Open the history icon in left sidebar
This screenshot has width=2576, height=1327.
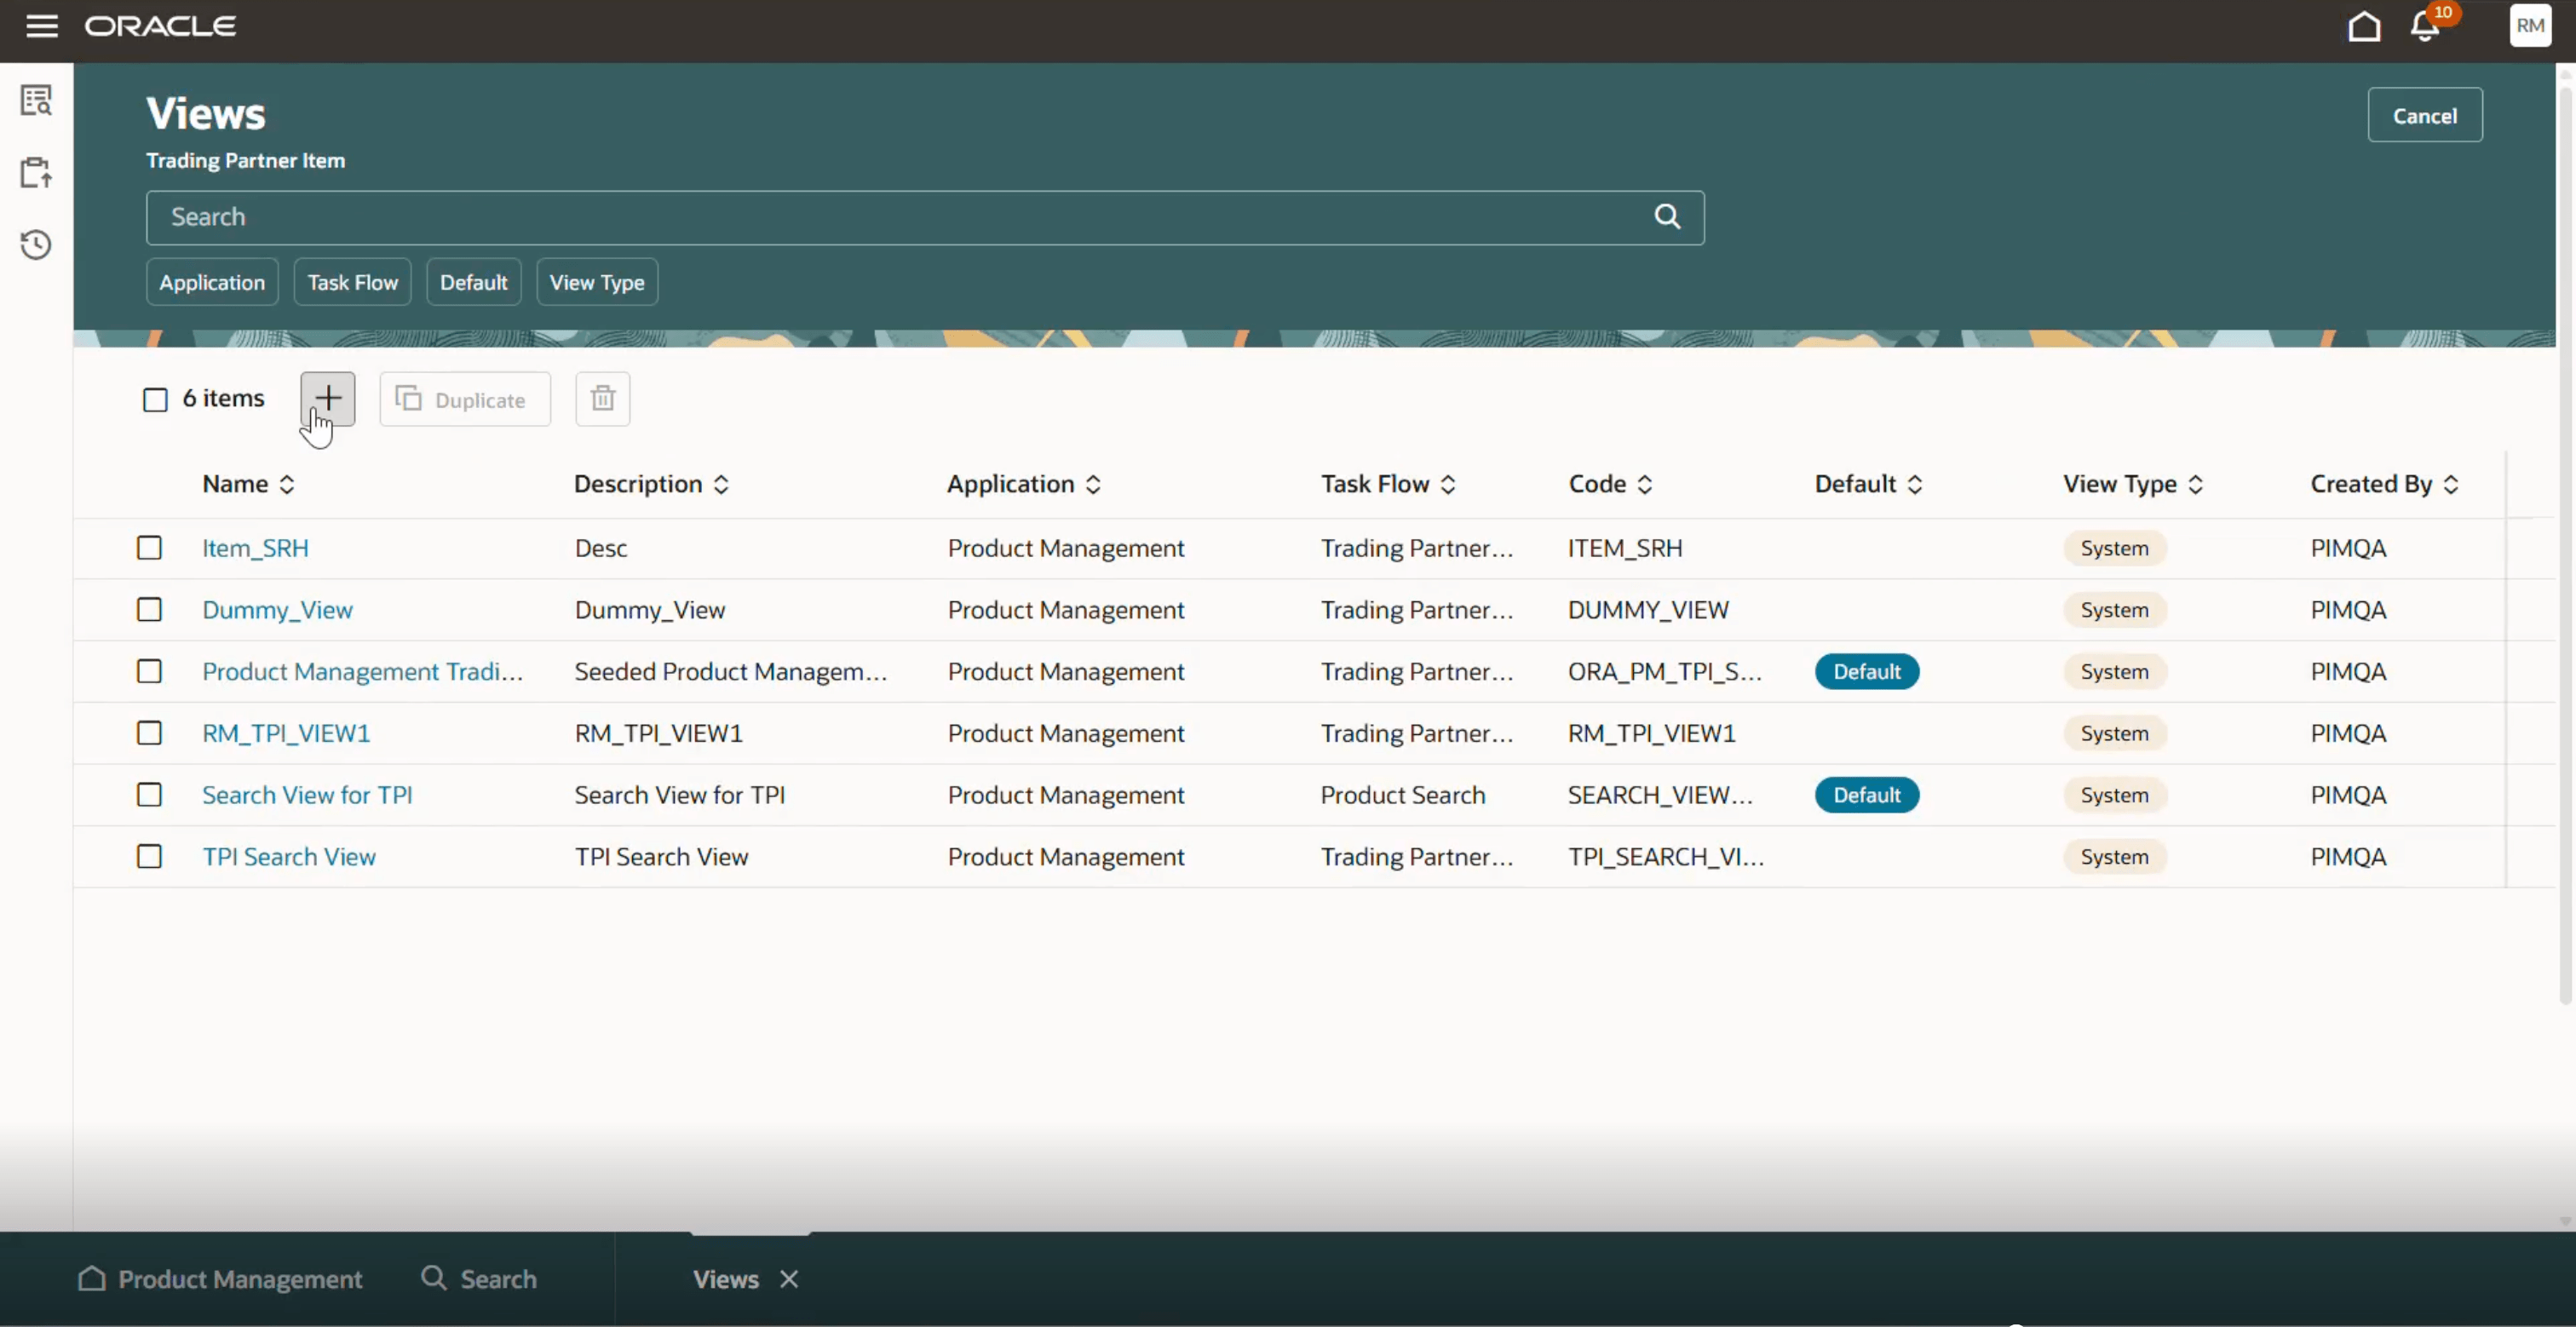(36, 244)
